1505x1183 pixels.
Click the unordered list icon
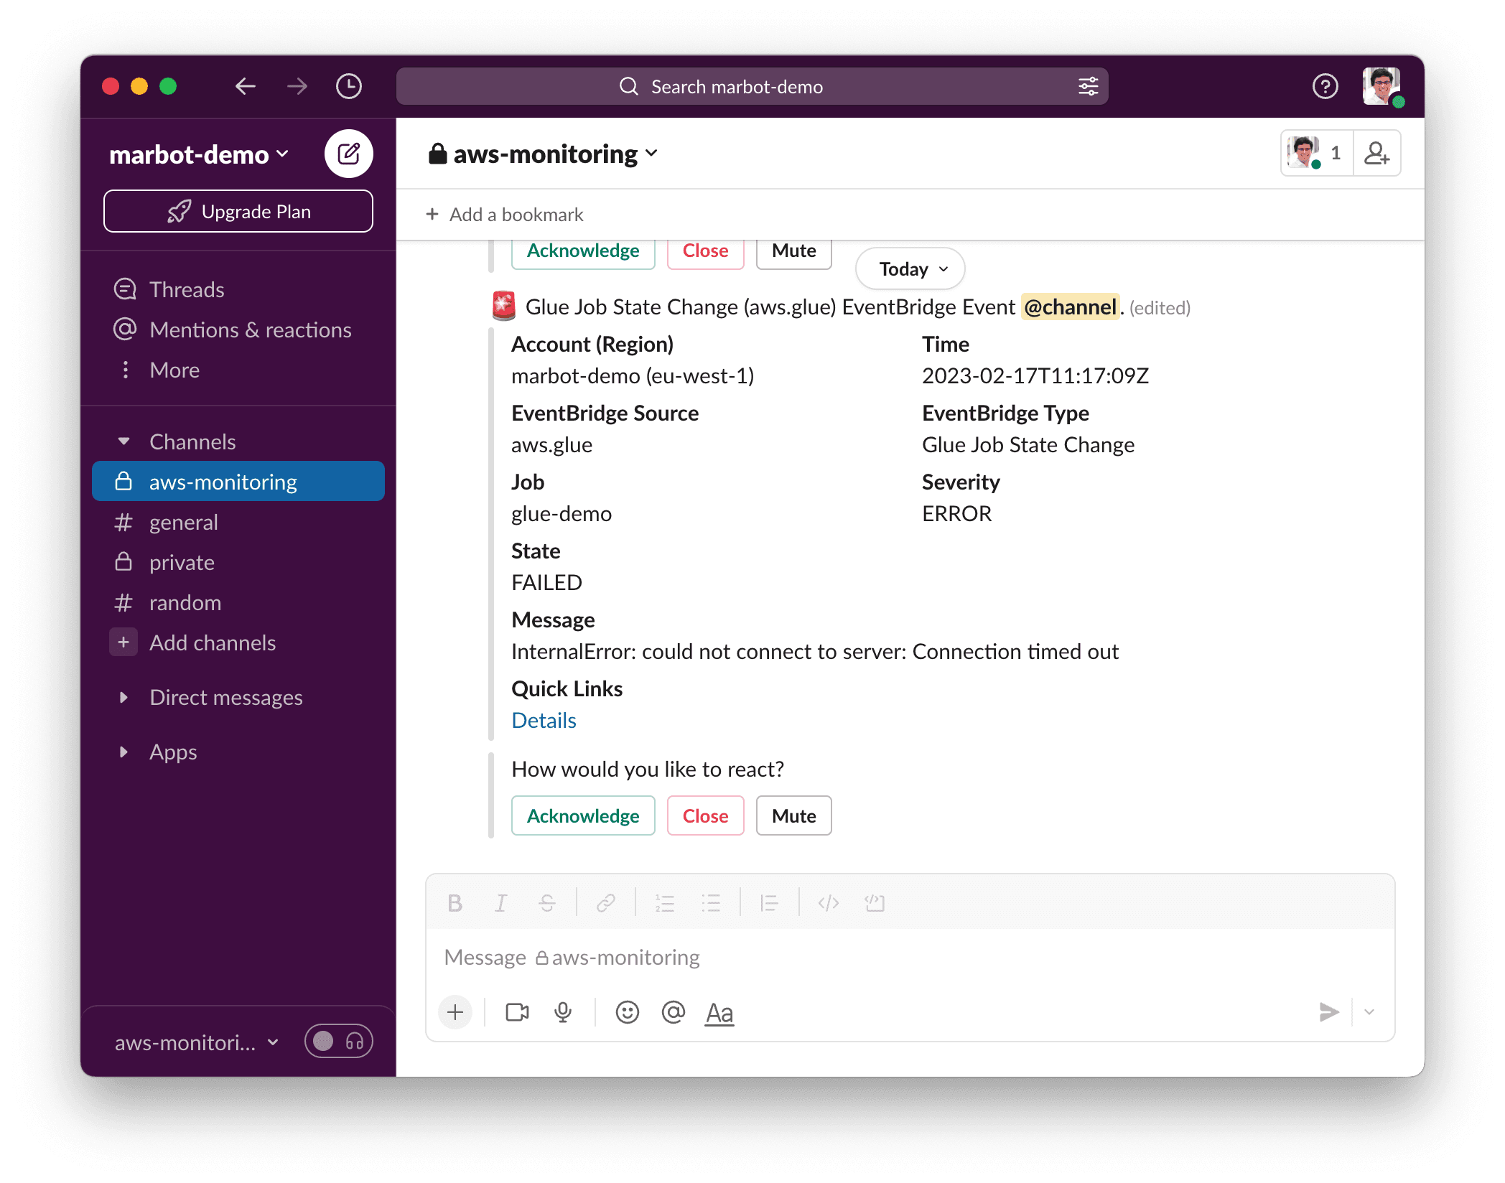(711, 904)
